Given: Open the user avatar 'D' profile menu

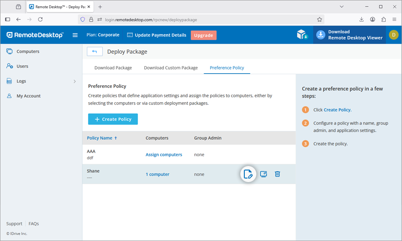Looking at the screenshot, I should click(x=393, y=35).
